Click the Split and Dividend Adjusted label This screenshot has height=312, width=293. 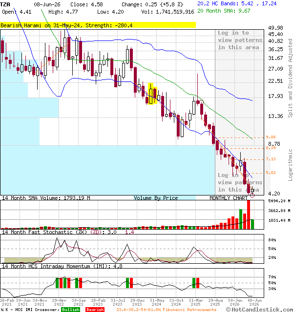point(290,78)
